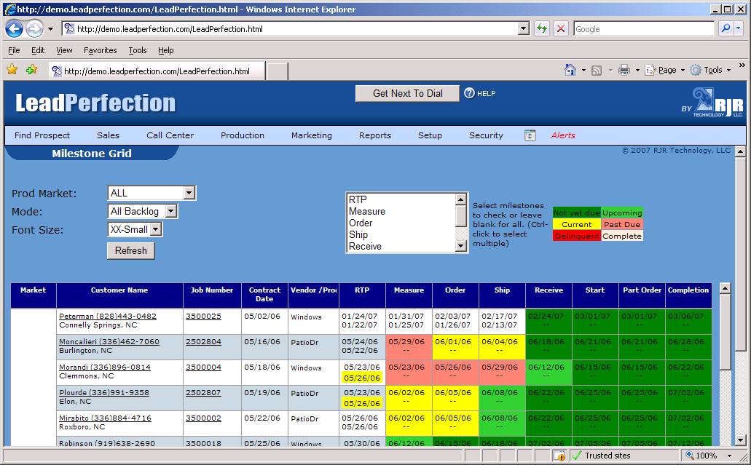Screen dimensions: 751x465
Task: Open the recent pages dropdown arrow
Action: coord(51,29)
